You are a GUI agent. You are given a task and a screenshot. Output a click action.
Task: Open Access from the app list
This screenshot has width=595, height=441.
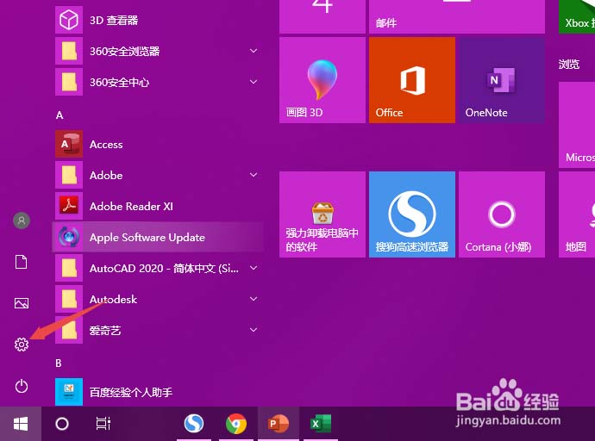tap(158, 144)
